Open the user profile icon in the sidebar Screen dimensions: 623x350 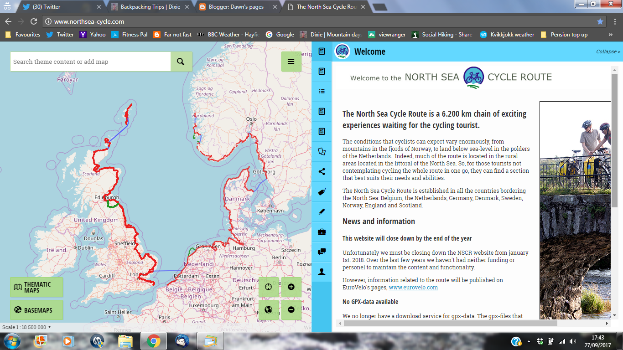point(322,272)
